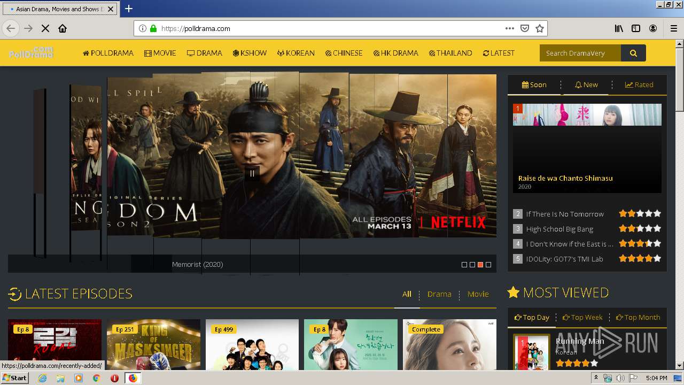Show site information icon in the address bar
Viewport: 684px width, 385px height.
pyautogui.click(x=143, y=28)
